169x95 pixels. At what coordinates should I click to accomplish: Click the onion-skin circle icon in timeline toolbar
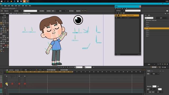(x=36, y=70)
